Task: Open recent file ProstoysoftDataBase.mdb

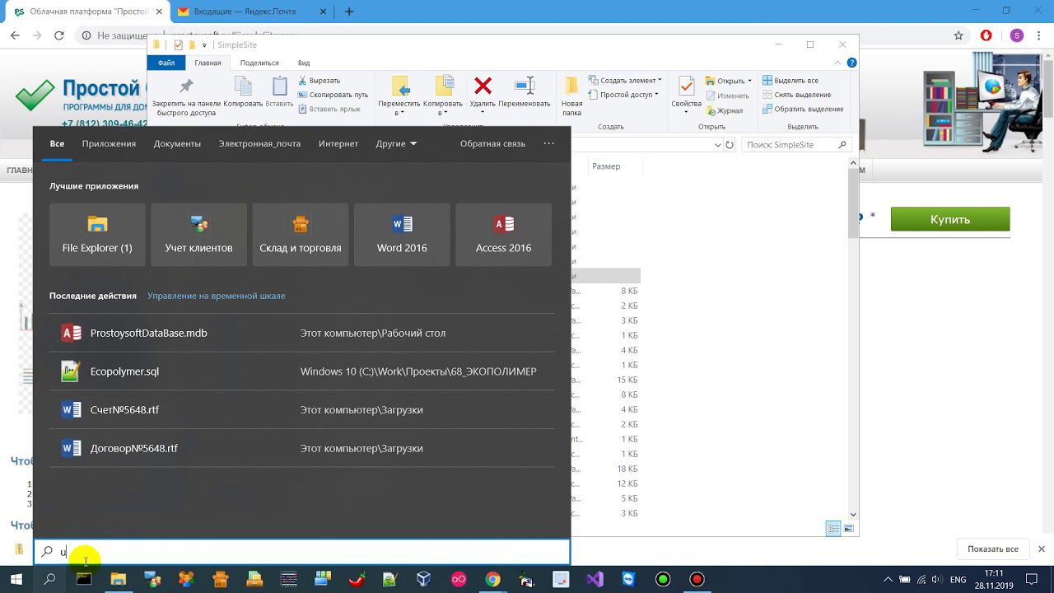Action: coord(301,333)
